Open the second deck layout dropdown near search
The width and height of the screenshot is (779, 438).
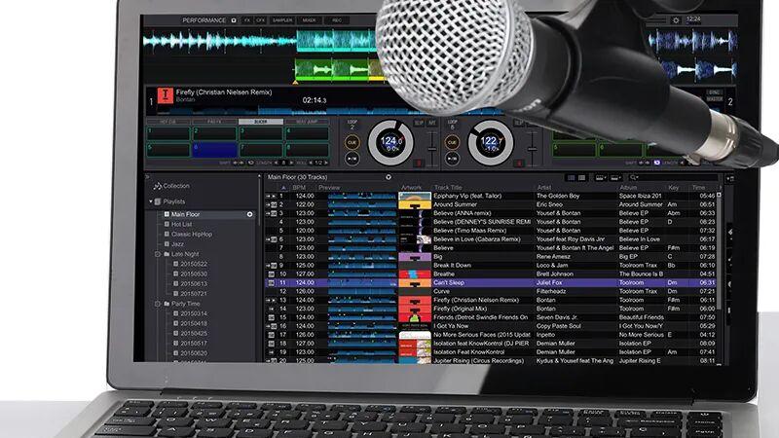[615, 177]
